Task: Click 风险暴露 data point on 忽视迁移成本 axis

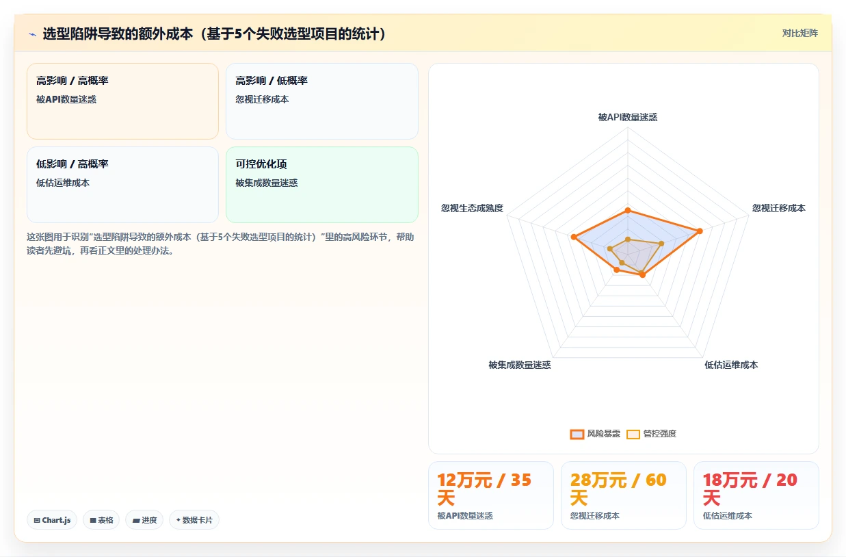Action: pyautogui.click(x=699, y=231)
